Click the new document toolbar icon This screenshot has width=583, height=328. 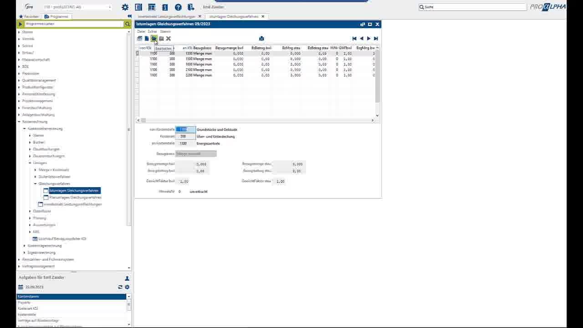click(x=147, y=38)
